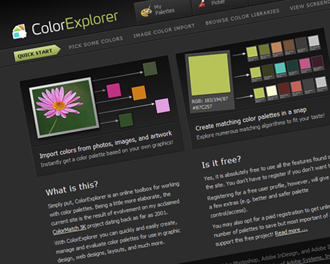Image resolution: width=330 pixels, height=264 pixels.
Task: Pick the tan orange swatch in top palette row
Action: [277, 48]
